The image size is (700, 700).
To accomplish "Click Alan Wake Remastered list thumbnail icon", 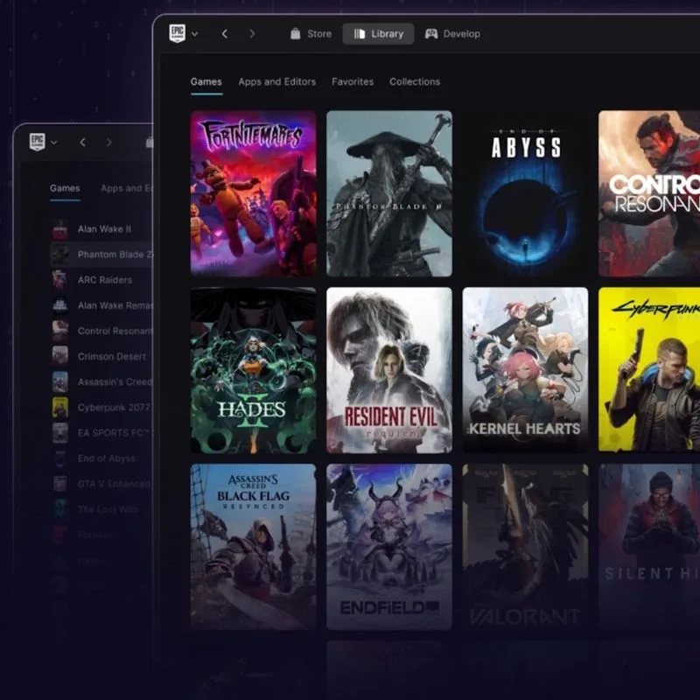I will tap(60, 305).
